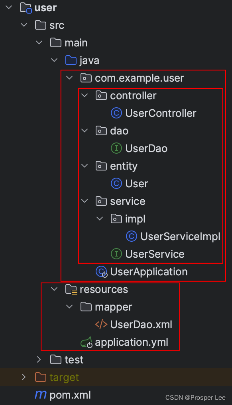Select the 'resources' label
Screen dimensions: 232x405
tap(104, 289)
